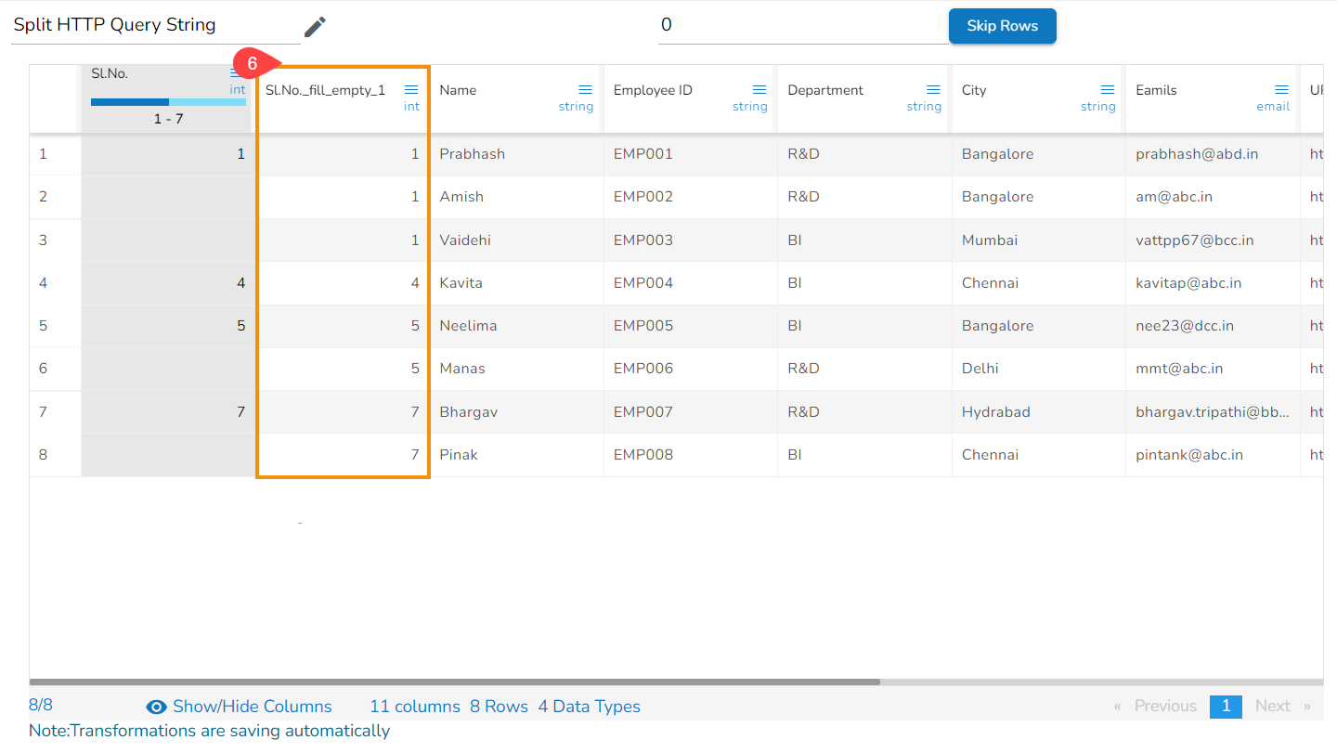Click the Eamils column email type label
The image size is (1337, 753).
click(1273, 107)
